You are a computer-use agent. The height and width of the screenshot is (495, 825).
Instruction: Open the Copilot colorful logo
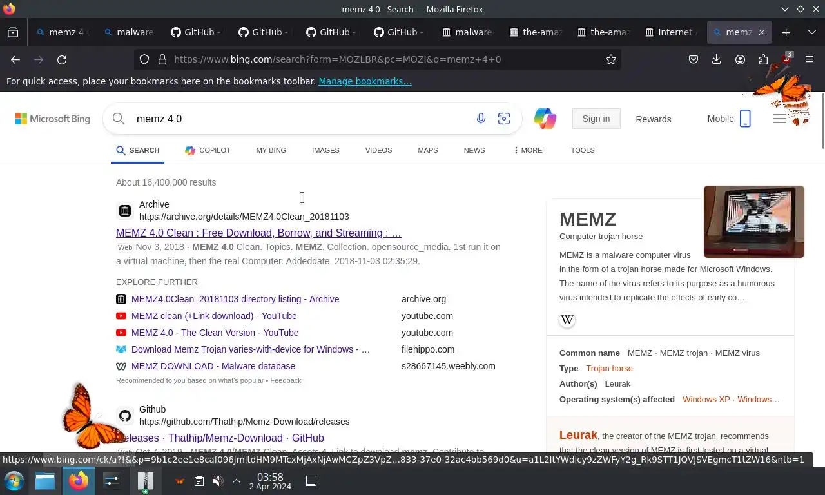click(x=545, y=119)
